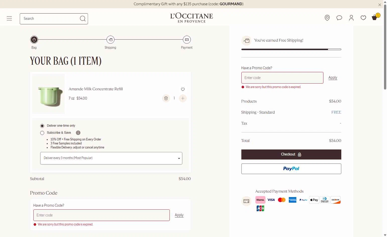Click the JCB payment icon
This screenshot has height=237, width=387.
[x=260, y=208]
